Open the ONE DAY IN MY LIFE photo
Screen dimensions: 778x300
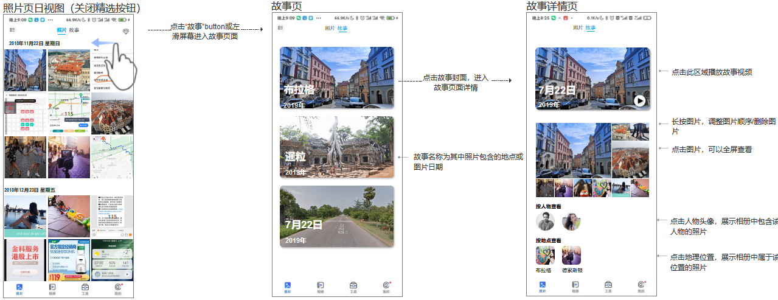[x=25, y=216]
